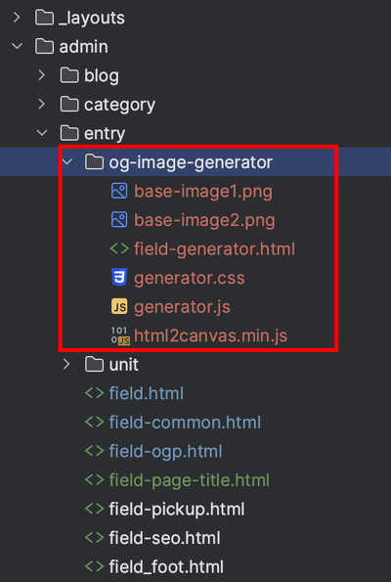391x582 pixels.
Task: Expand the unit folder arrow
Action: [66, 364]
